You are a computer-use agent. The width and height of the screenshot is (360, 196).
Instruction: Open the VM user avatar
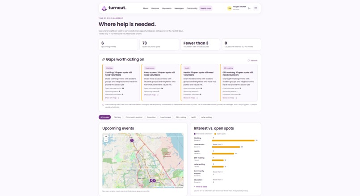pos(229,8)
